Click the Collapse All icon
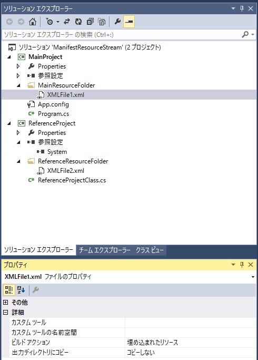258x360 pixels. click(90, 22)
